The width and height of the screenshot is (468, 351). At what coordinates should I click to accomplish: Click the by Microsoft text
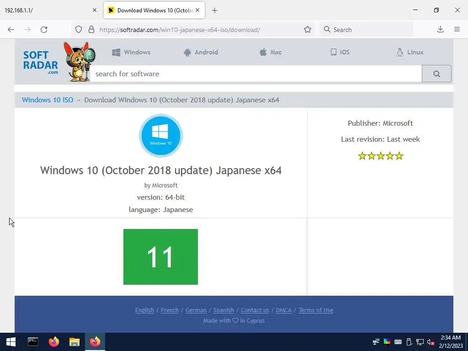pyautogui.click(x=161, y=186)
